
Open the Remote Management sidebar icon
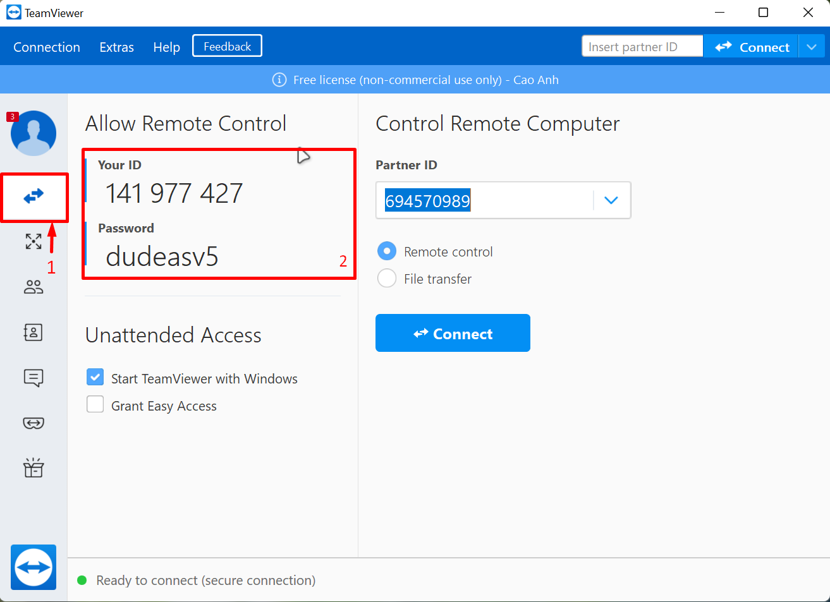pos(34,241)
